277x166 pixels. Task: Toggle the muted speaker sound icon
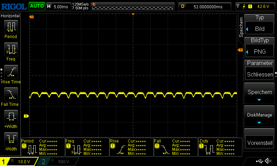pos(268,161)
